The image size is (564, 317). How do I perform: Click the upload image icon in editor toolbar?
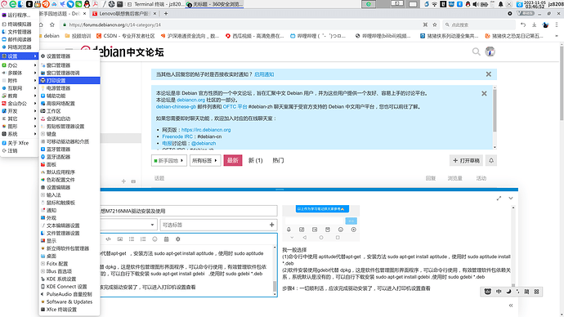120,239
